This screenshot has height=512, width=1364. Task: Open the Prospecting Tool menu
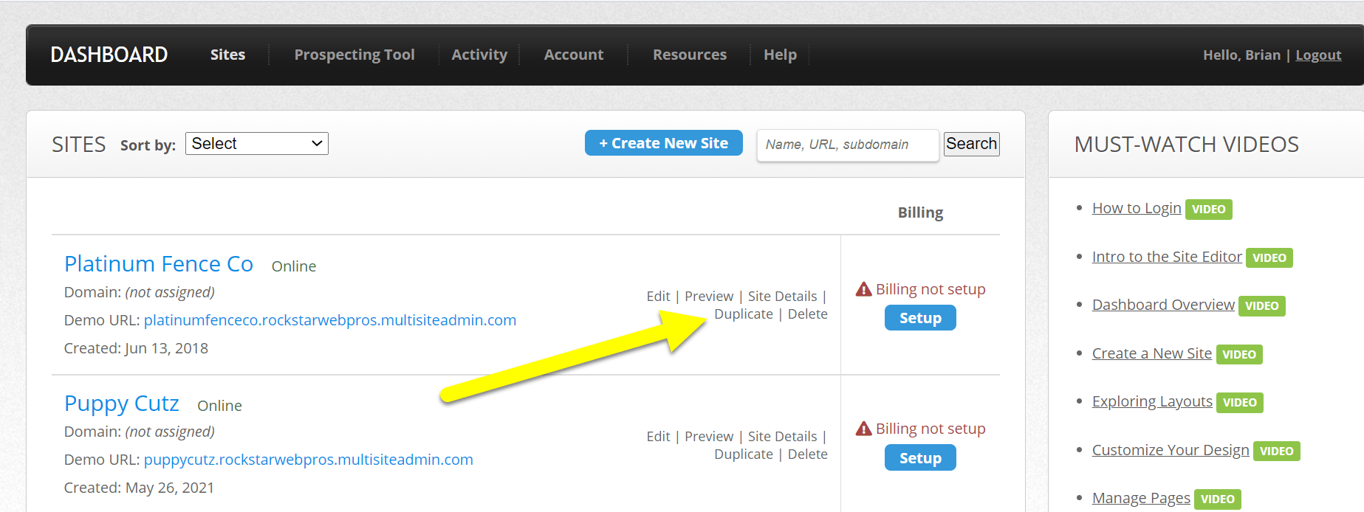(354, 54)
